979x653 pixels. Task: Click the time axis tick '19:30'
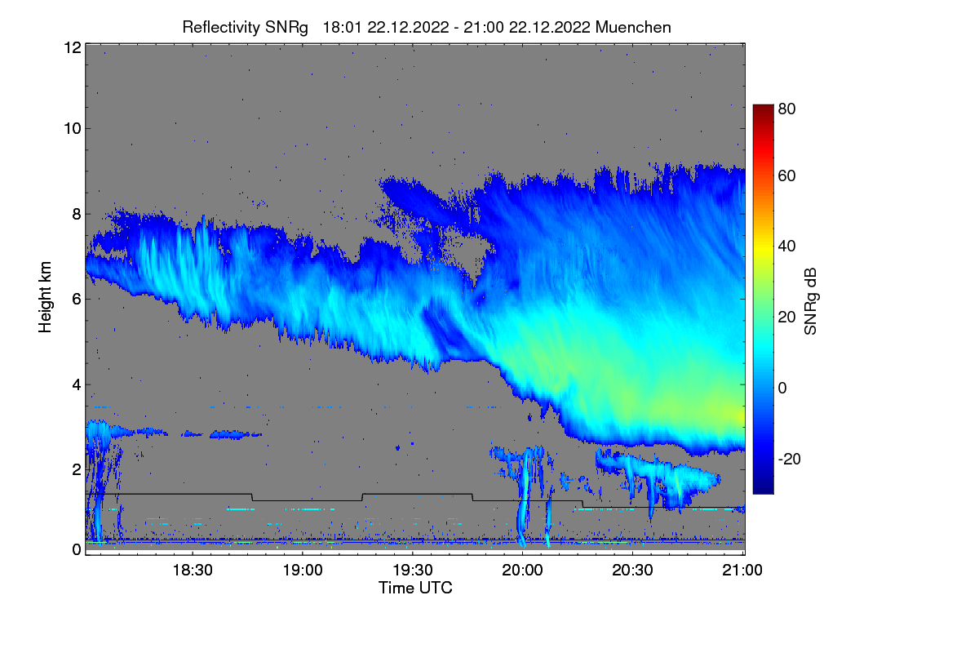click(413, 570)
